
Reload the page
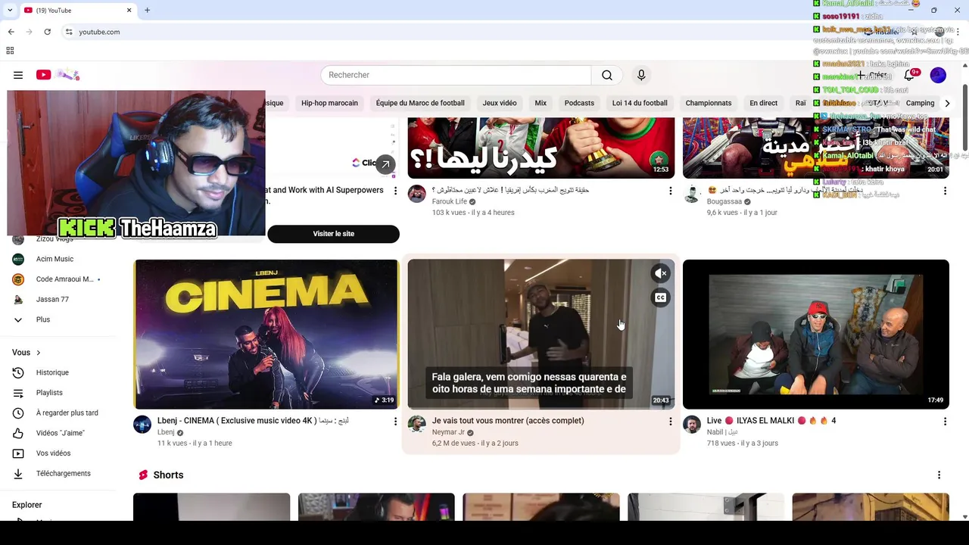(x=47, y=32)
